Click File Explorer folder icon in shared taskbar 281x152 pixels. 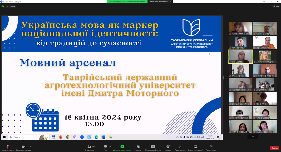(111, 137)
